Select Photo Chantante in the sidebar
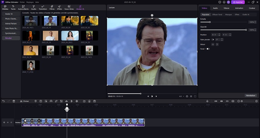Viewport: 260px width, 138px height. click(x=11, y=19)
